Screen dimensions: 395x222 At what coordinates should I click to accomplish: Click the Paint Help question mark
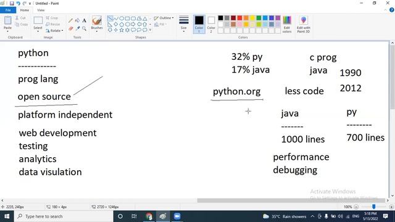pyautogui.click(x=392, y=10)
